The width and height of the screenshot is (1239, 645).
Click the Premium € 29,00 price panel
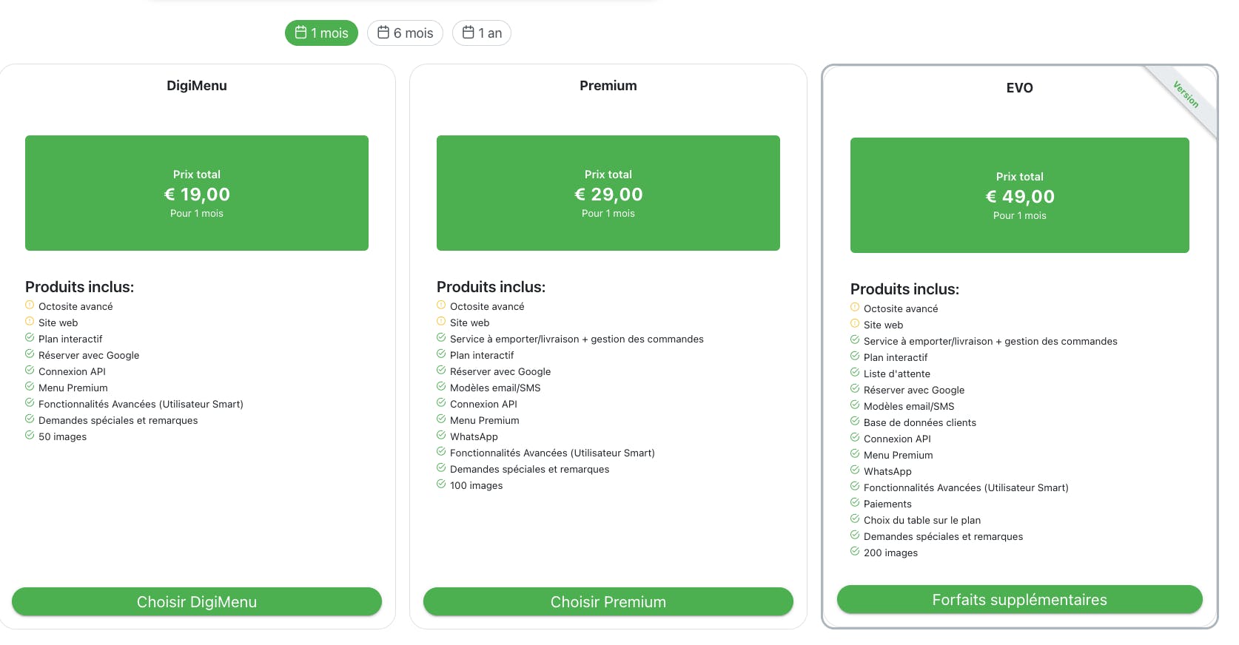[608, 193]
